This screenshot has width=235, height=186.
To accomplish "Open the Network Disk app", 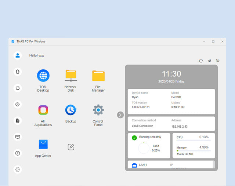I will coord(70,76).
